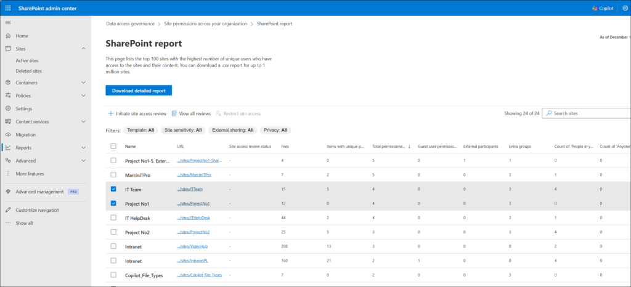Expand the Policies section in sidebar
This screenshot has width=631, height=287.
(x=83, y=95)
